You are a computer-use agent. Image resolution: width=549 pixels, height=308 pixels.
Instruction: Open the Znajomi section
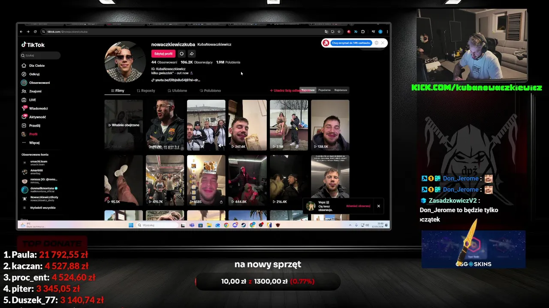32,91
